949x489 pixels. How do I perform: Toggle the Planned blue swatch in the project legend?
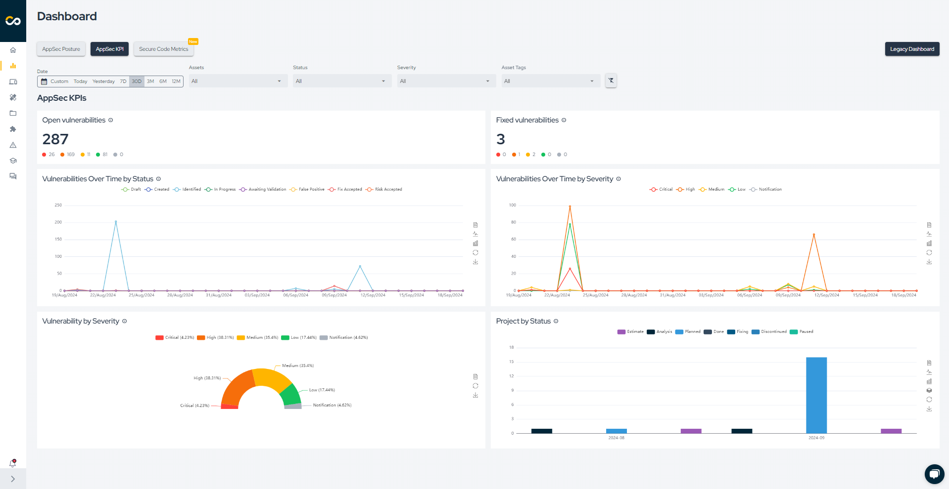679,332
